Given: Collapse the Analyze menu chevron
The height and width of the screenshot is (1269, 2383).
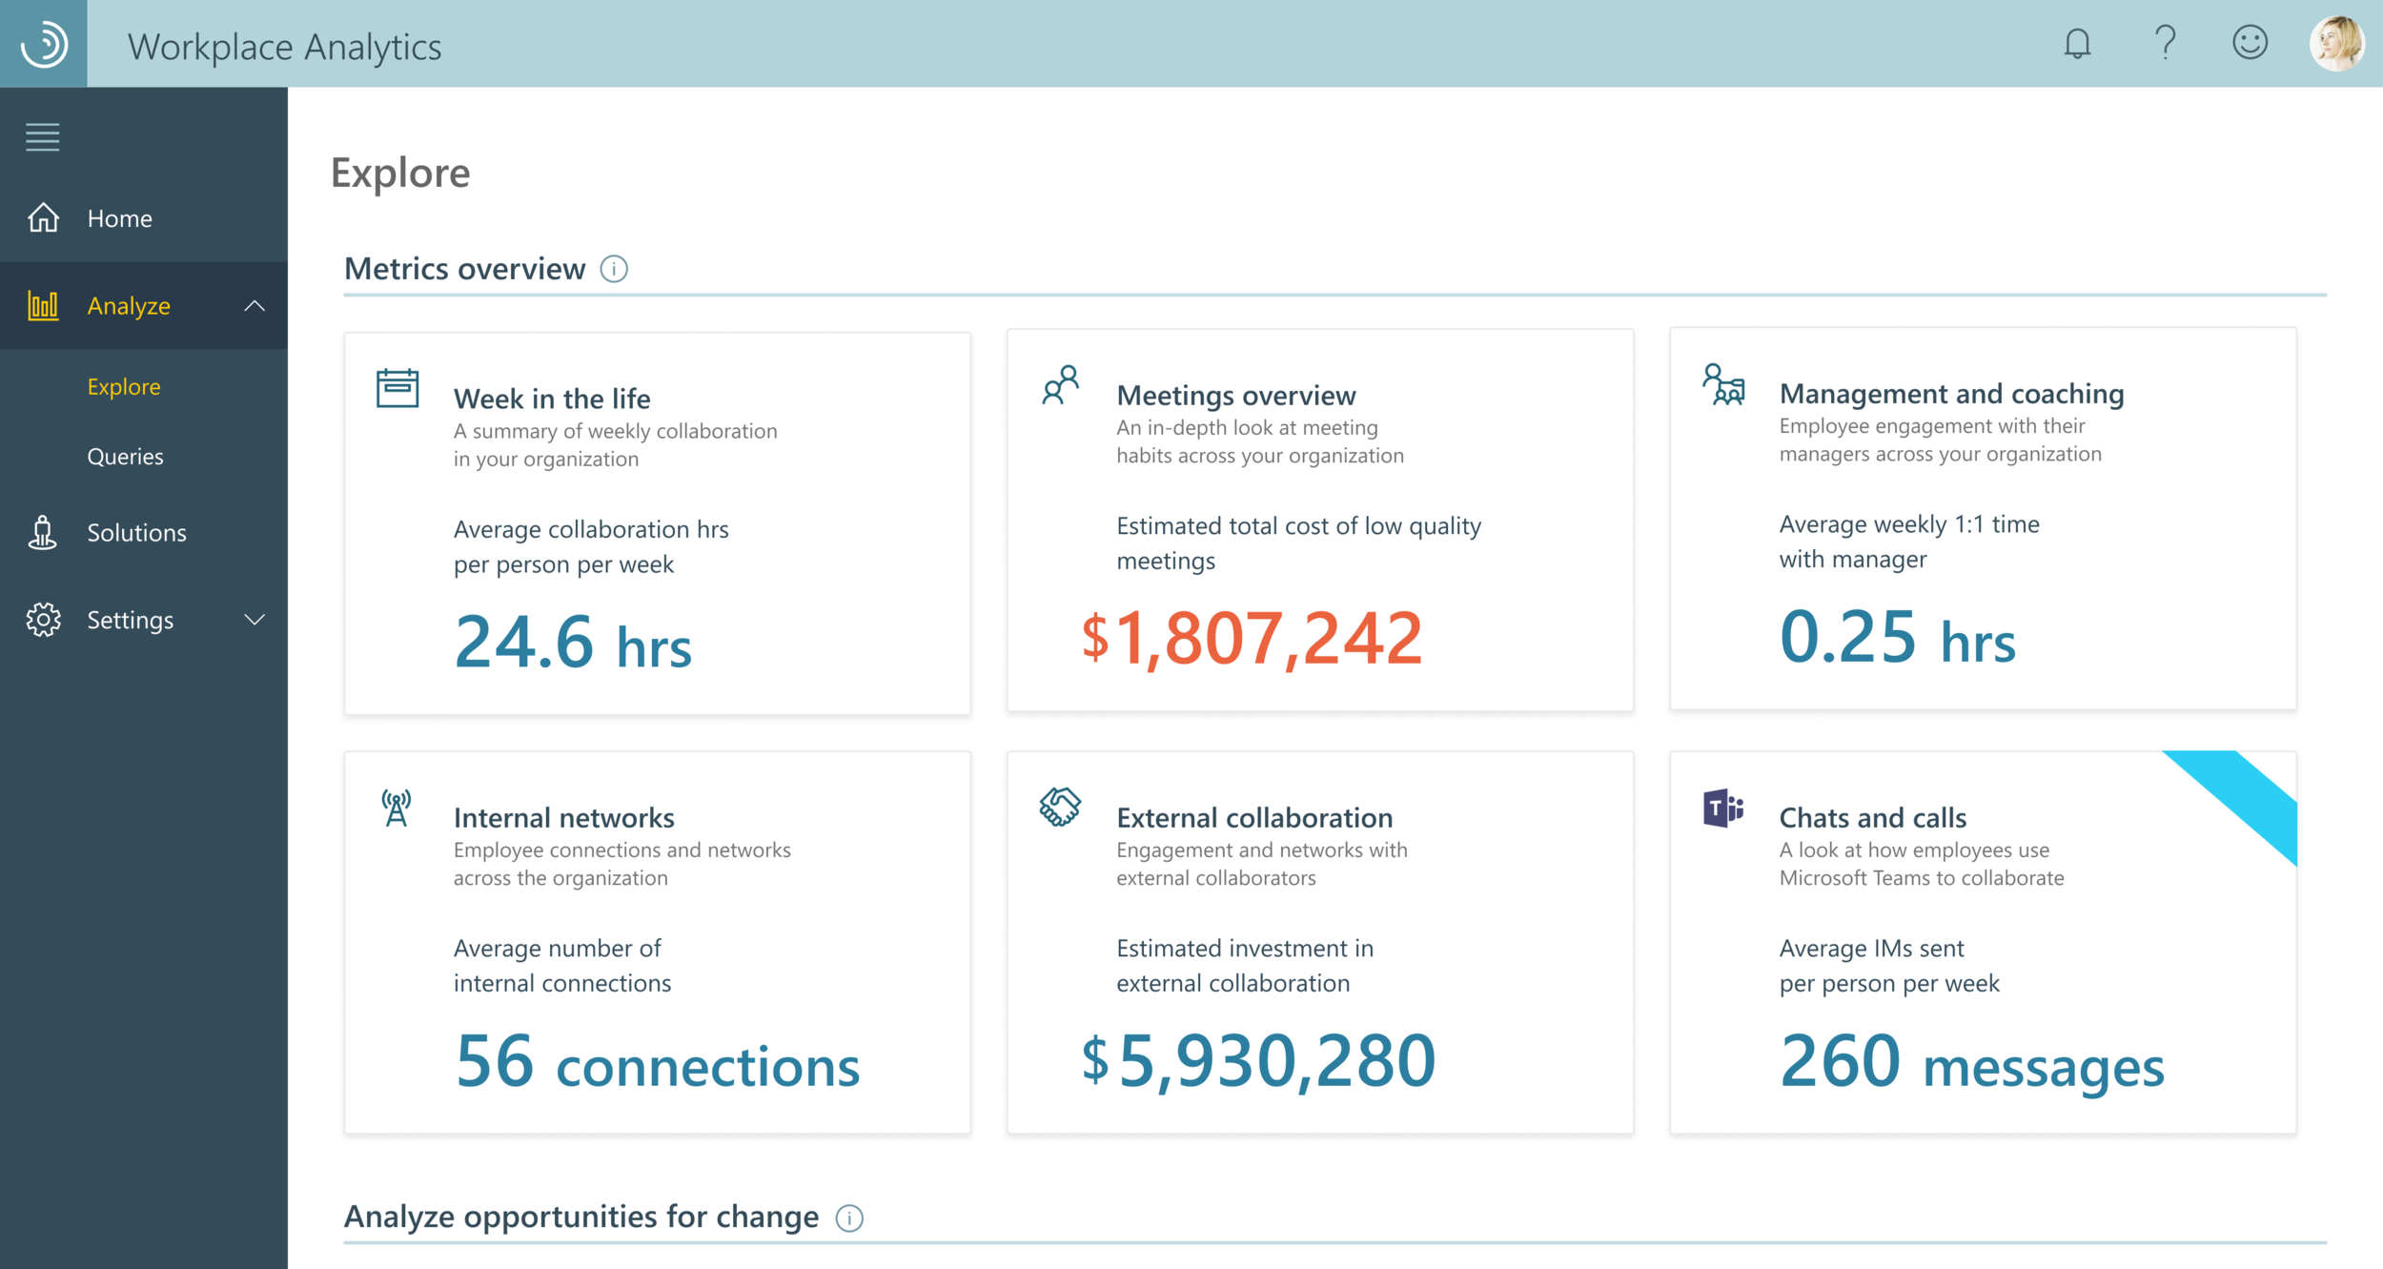Looking at the screenshot, I should coord(254,306).
